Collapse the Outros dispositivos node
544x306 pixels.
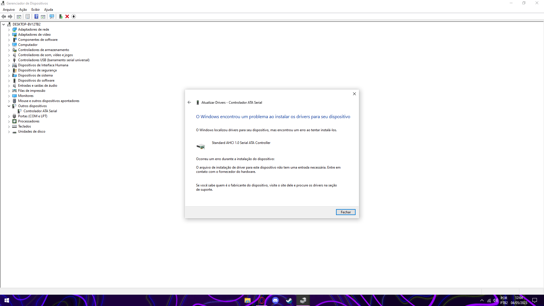click(x=9, y=106)
